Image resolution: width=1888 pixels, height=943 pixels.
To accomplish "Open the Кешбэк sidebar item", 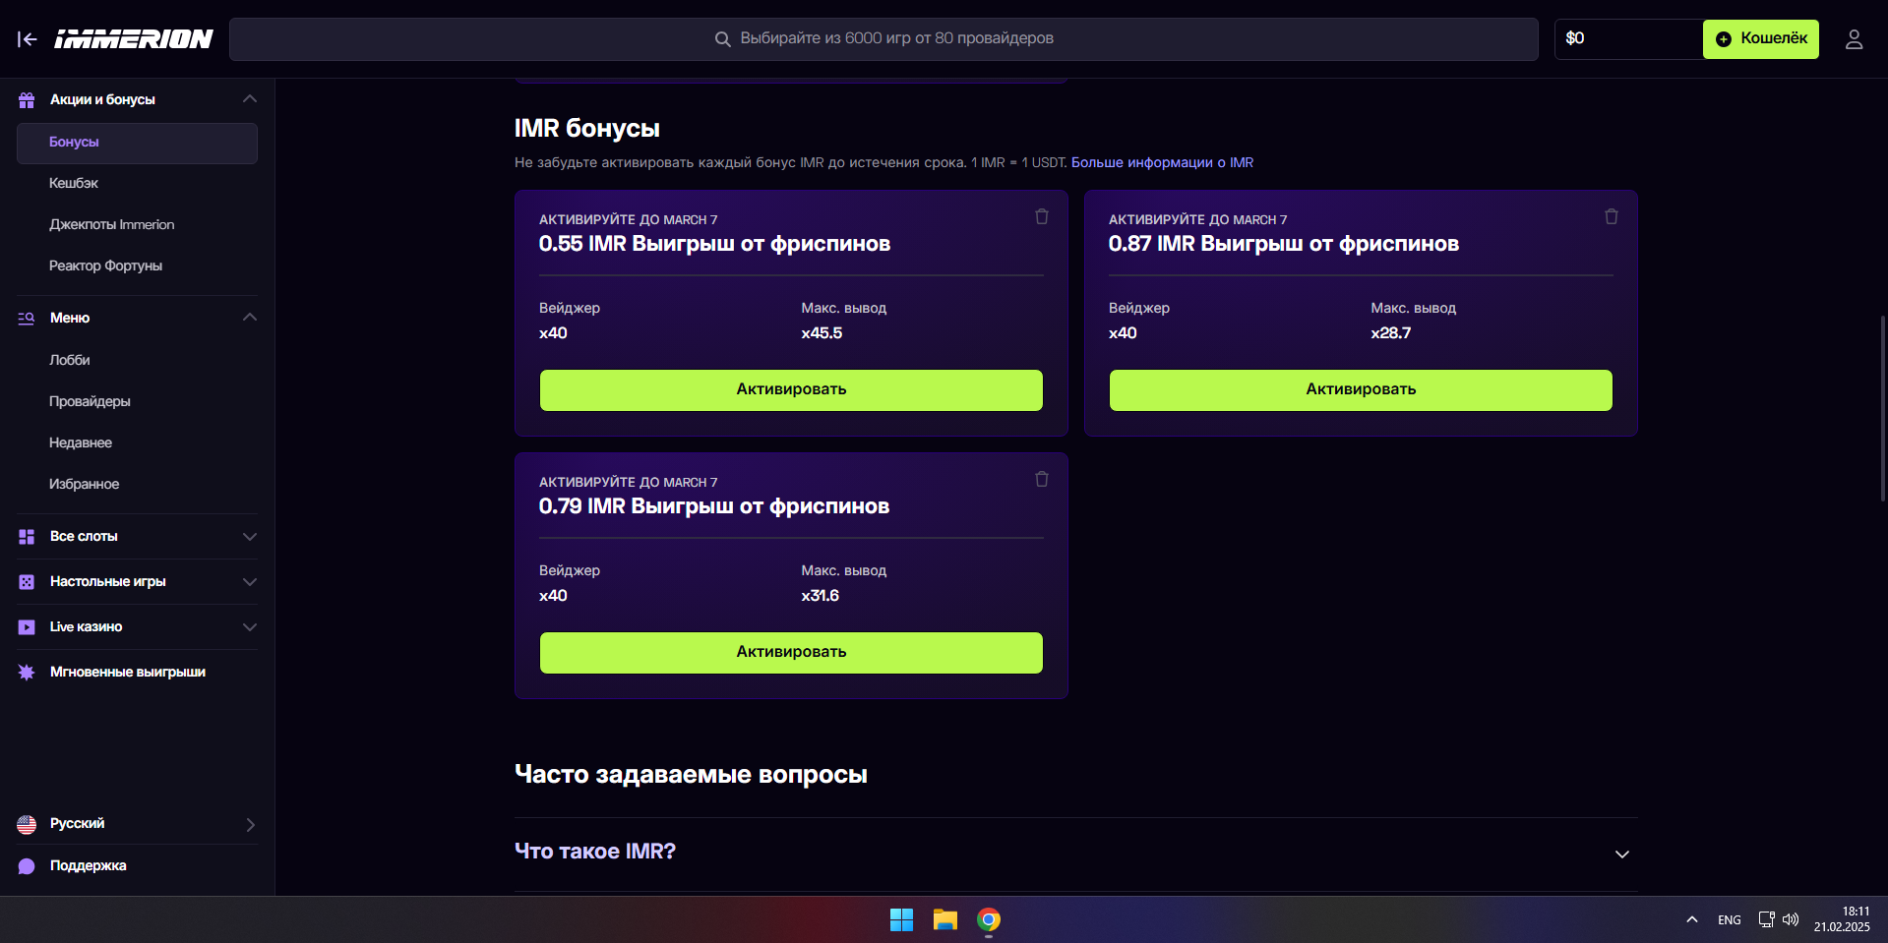I will [x=74, y=183].
